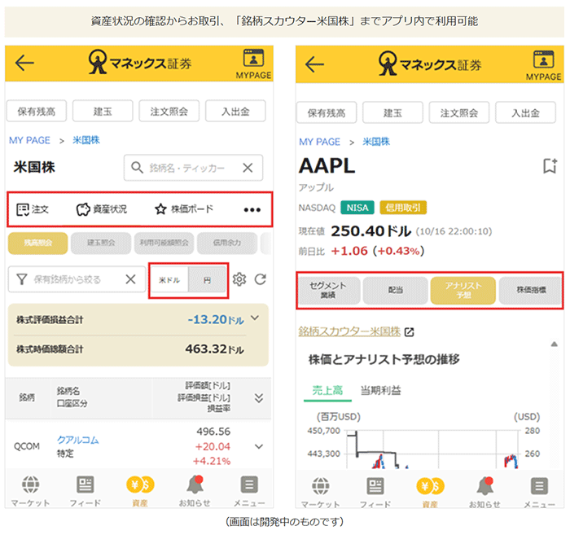
Task: Expand table header double chevron
Action: click(x=259, y=398)
